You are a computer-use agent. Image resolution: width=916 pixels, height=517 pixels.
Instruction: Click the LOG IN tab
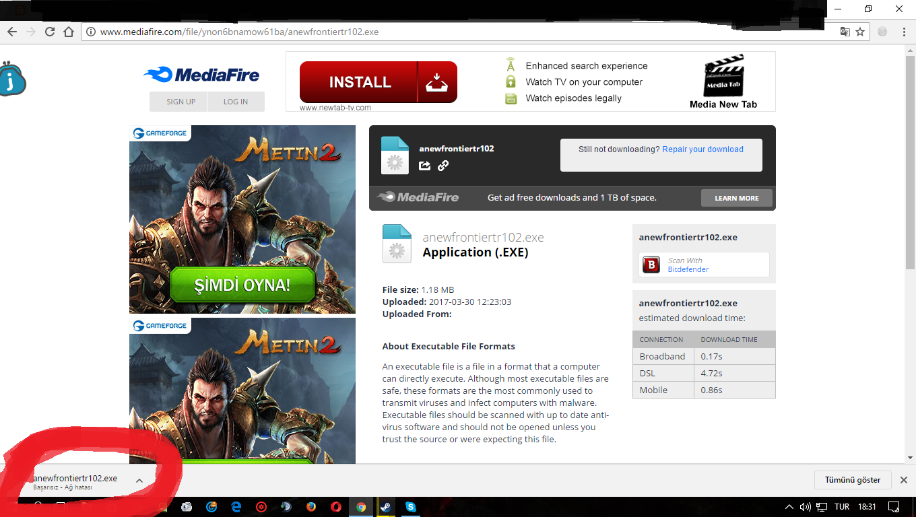tap(235, 102)
